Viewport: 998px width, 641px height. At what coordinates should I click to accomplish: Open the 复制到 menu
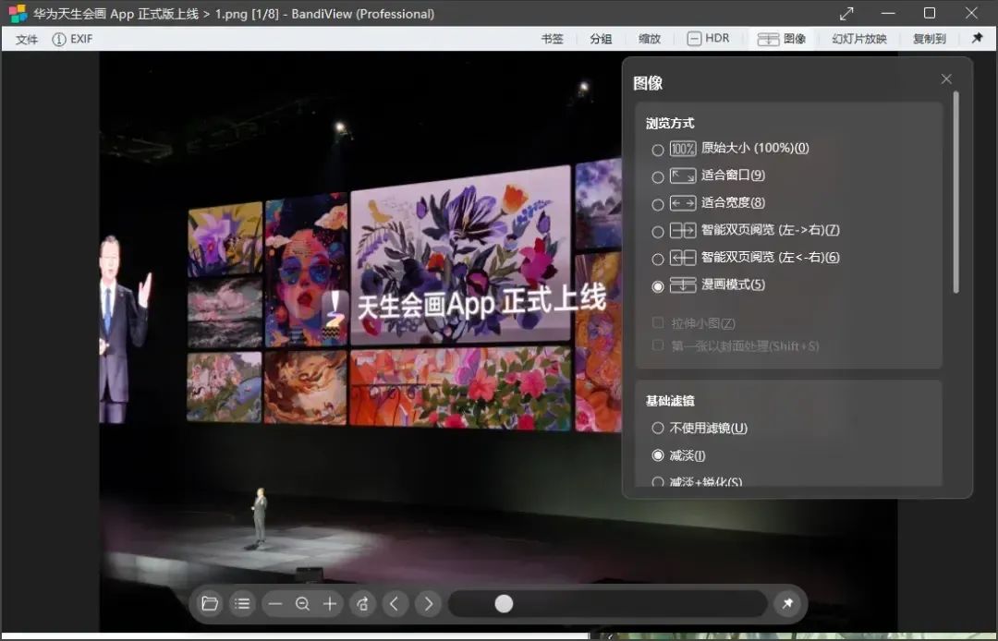click(930, 39)
